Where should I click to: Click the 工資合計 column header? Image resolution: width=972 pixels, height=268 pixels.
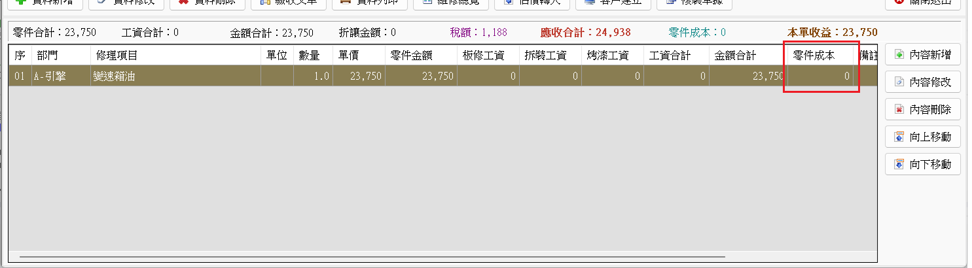[676, 56]
